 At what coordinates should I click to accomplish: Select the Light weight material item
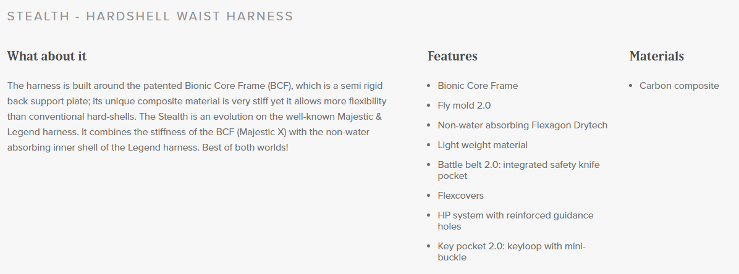(x=483, y=145)
